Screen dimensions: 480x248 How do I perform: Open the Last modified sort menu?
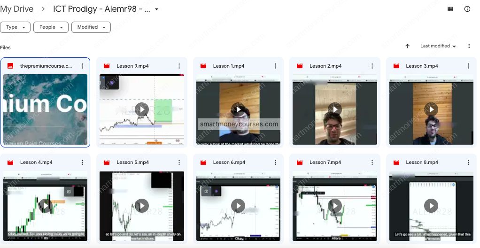[x=438, y=46]
